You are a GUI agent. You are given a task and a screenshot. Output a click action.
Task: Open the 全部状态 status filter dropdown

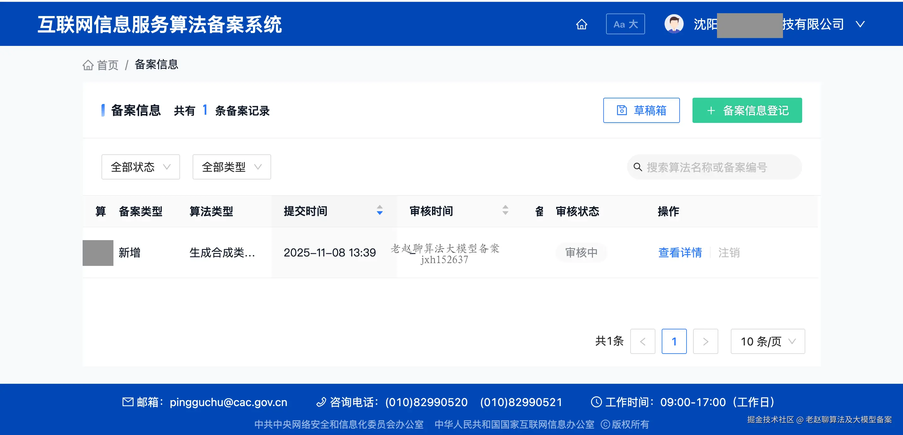tap(140, 167)
